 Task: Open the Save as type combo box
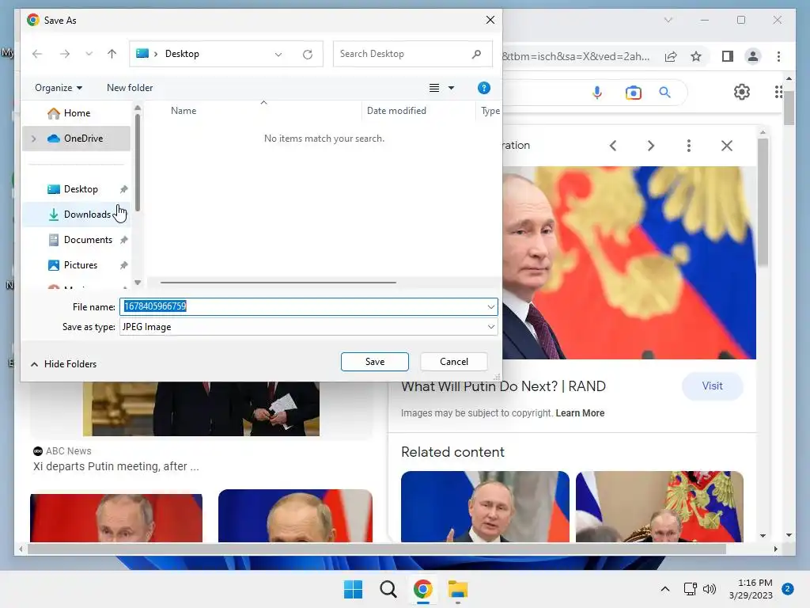308,327
